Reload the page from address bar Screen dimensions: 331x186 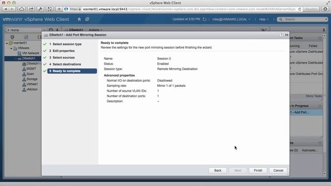tap(299, 9)
